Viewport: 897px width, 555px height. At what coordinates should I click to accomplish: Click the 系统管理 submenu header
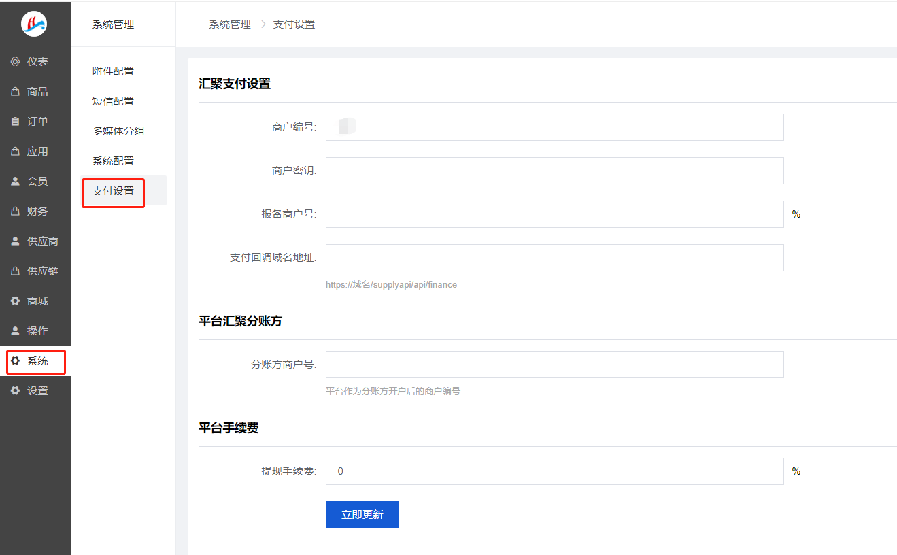click(x=113, y=24)
